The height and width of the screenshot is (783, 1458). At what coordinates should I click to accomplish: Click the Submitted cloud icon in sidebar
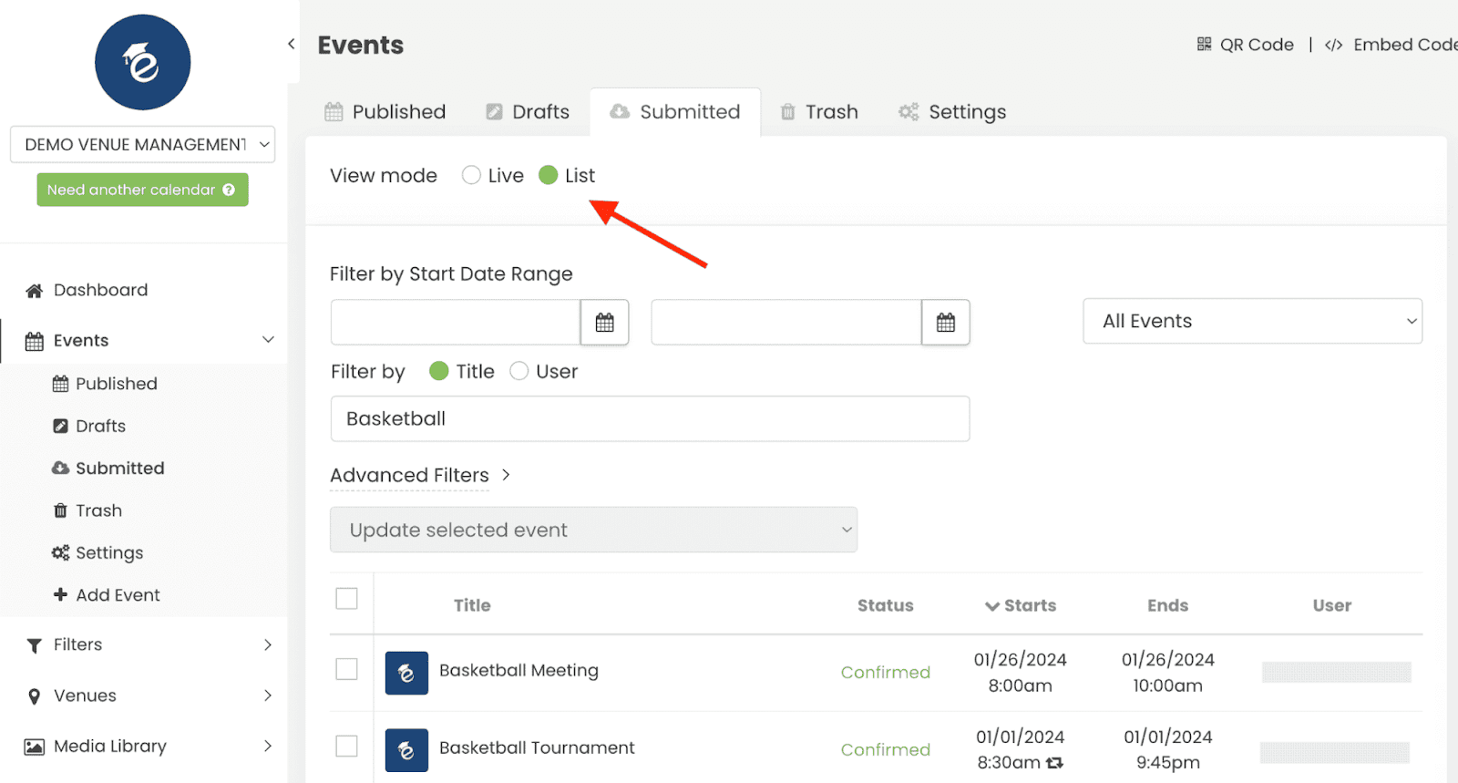60,468
